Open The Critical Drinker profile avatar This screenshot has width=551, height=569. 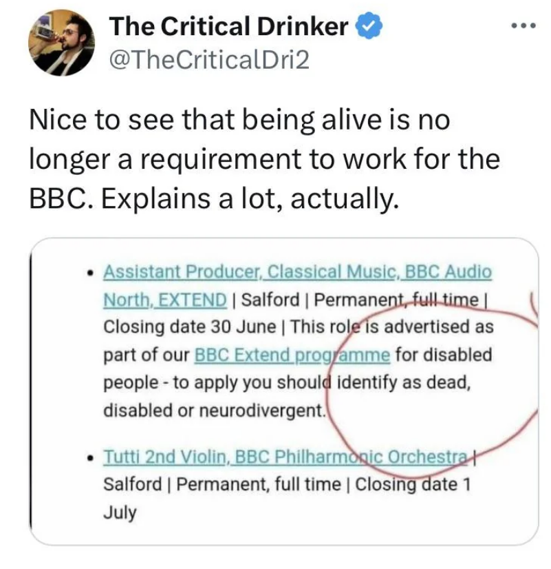tap(61, 43)
